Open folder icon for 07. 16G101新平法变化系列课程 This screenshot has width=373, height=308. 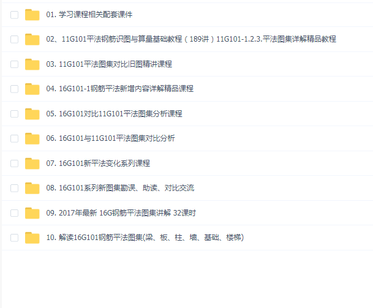tap(32, 163)
